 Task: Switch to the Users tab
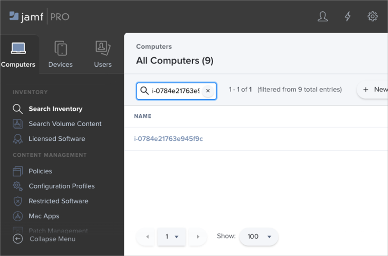[x=103, y=55]
